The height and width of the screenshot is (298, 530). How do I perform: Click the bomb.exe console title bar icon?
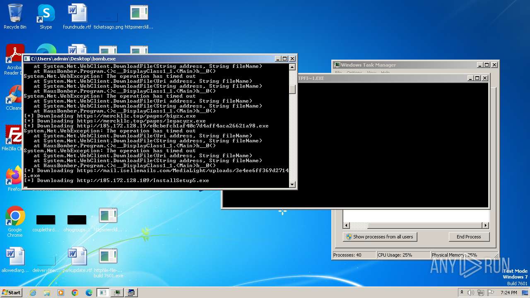pos(27,59)
